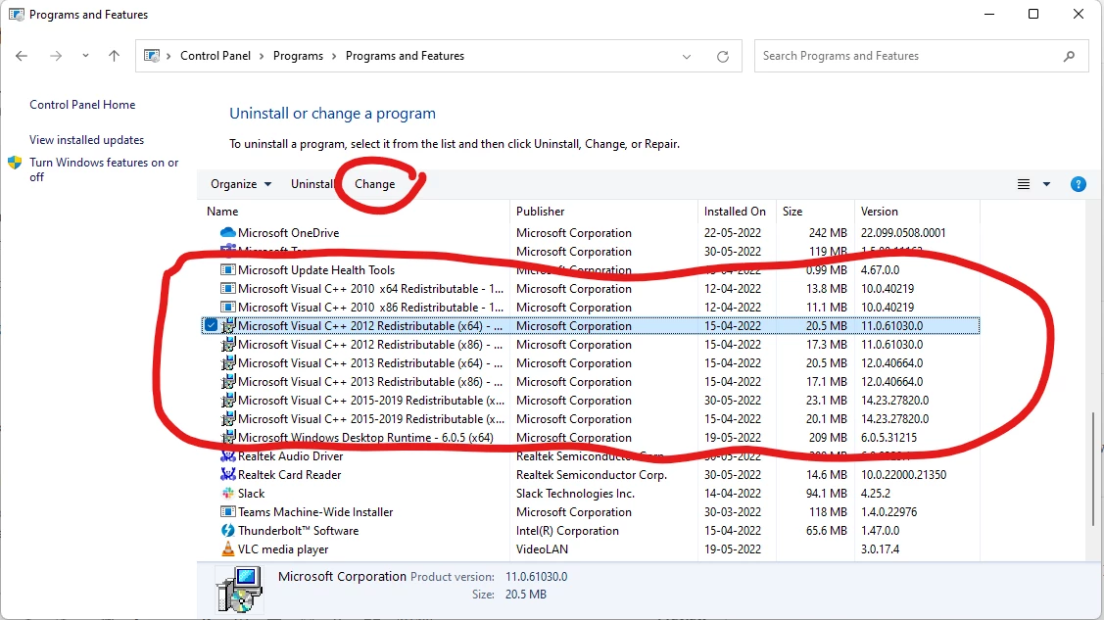This screenshot has width=1104, height=620.
Task: Open Turn Windows features on or off
Action: click(x=104, y=169)
